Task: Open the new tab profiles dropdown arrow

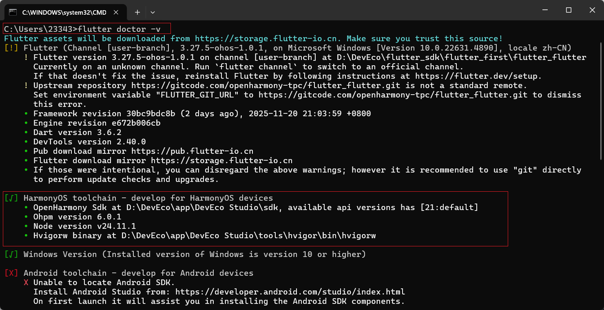Action: click(x=153, y=12)
